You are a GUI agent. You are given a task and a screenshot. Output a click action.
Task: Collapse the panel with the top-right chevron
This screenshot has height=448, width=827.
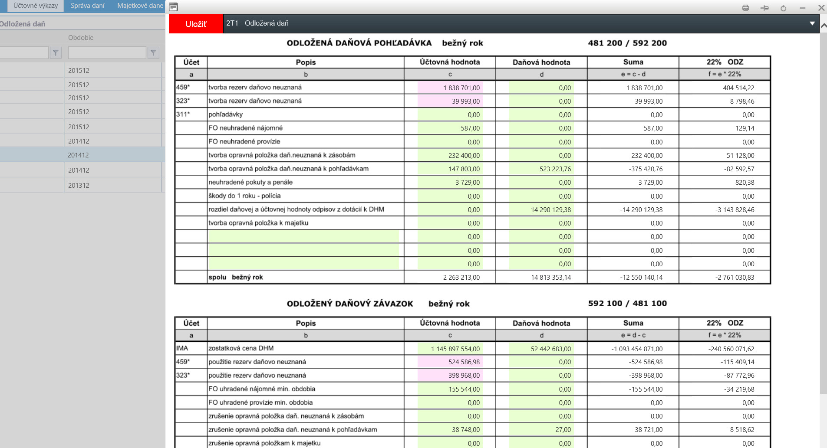823,26
